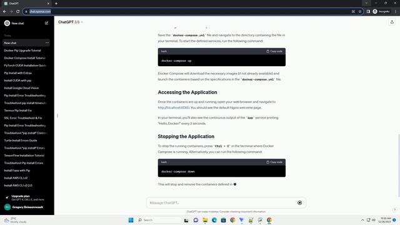
Task: Click the clock and date in the taskbar
Action: pyautogui.click(x=384, y=220)
